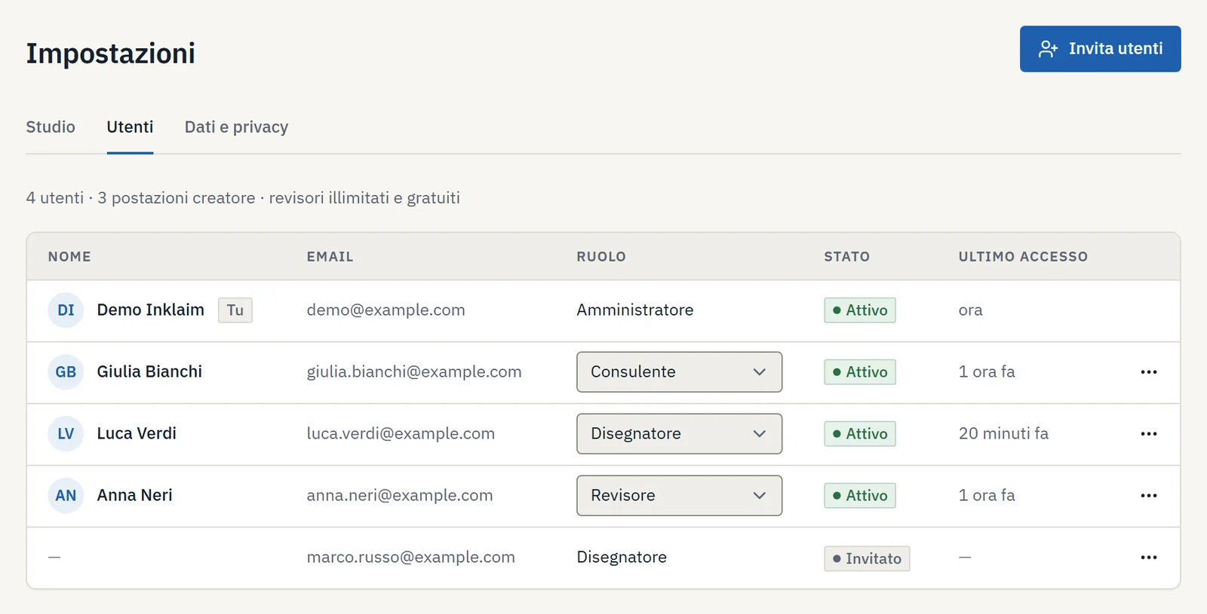This screenshot has width=1207, height=614.
Task: Click the Invita utenti button
Action: [x=1100, y=49]
